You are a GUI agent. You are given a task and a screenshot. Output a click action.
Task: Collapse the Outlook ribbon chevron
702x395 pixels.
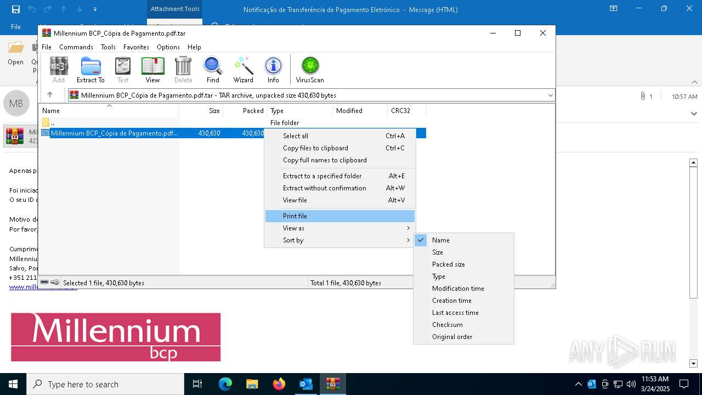tap(694, 82)
